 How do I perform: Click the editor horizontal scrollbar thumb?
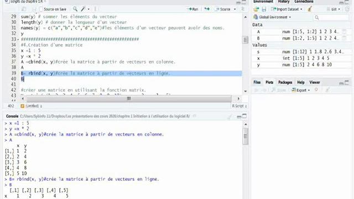point(129,98)
